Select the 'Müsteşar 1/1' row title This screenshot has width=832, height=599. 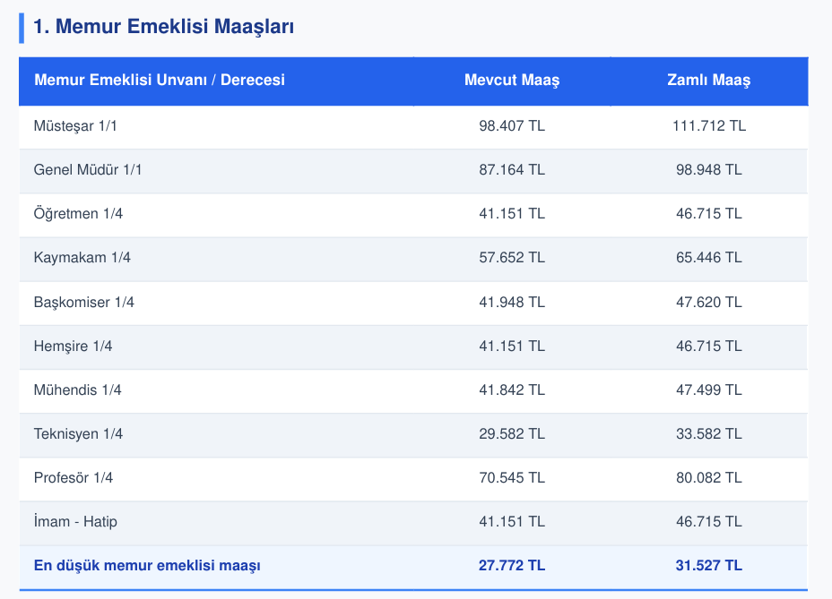75,126
